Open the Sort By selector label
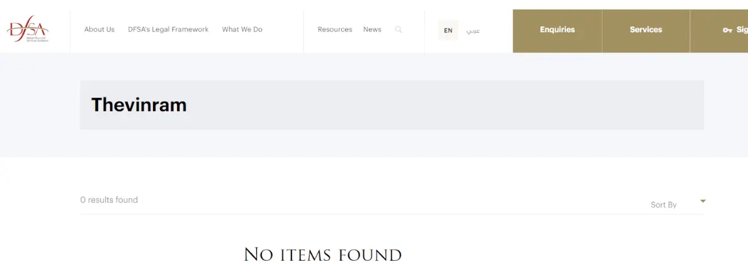Image resolution: width=748 pixels, height=279 pixels. (x=663, y=205)
